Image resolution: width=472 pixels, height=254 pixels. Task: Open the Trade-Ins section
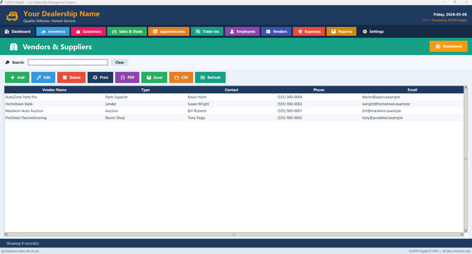click(207, 32)
